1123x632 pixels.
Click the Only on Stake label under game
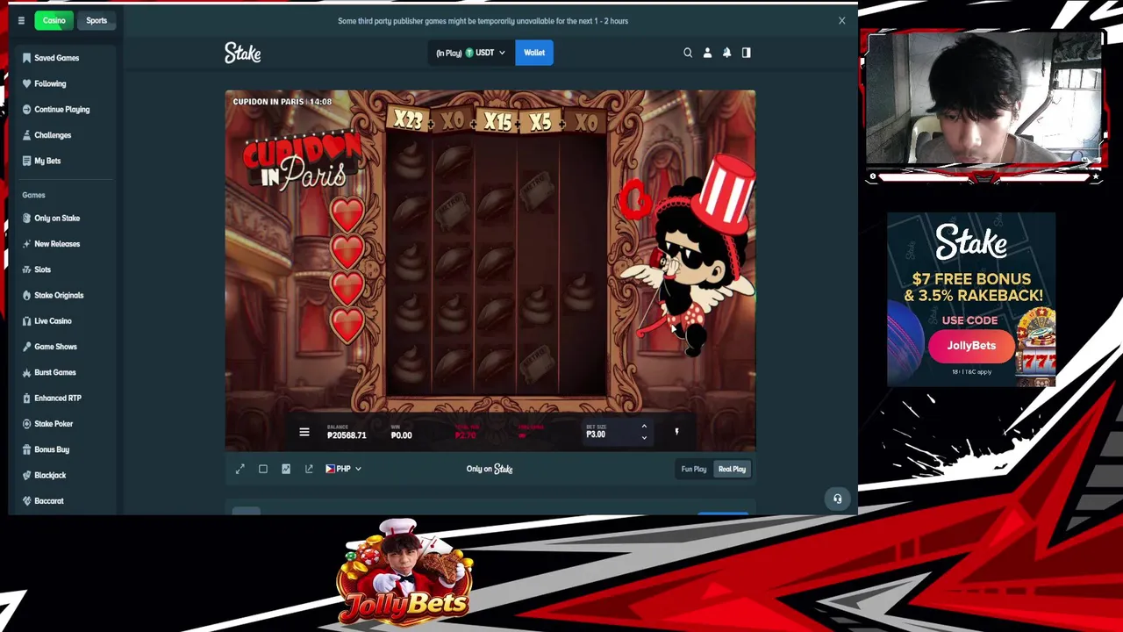[490, 469]
